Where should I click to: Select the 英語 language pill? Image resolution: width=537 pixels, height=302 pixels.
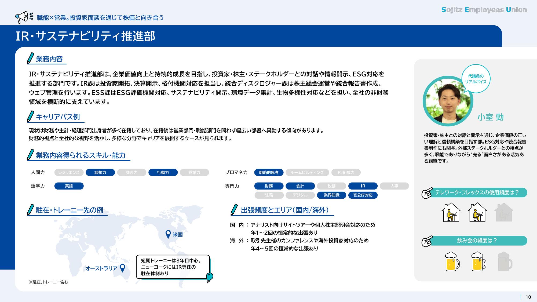[x=69, y=186]
